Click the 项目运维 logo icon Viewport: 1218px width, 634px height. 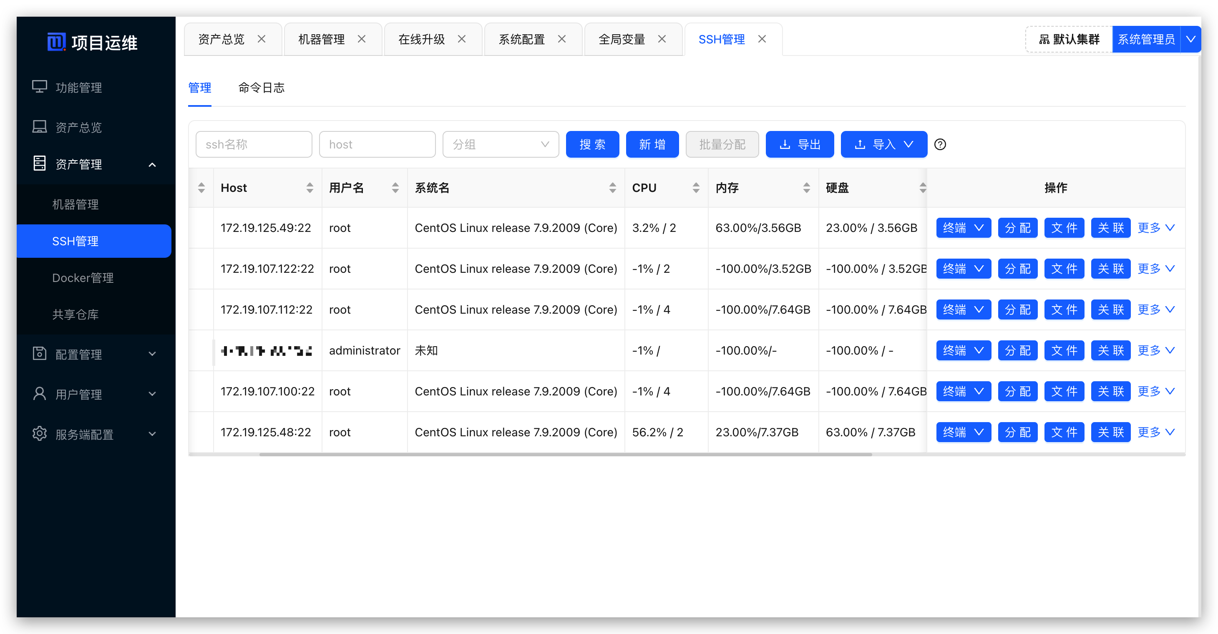click(x=56, y=42)
